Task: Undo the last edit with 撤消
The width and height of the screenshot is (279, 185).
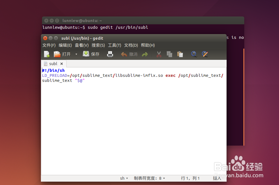Action: [129, 54]
